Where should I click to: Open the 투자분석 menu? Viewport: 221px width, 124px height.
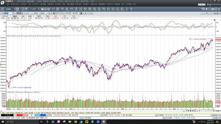click(86, 4)
